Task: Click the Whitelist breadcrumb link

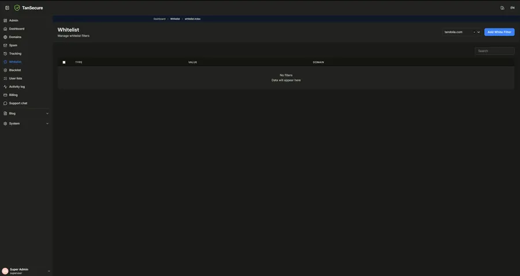Action: pyautogui.click(x=174, y=19)
